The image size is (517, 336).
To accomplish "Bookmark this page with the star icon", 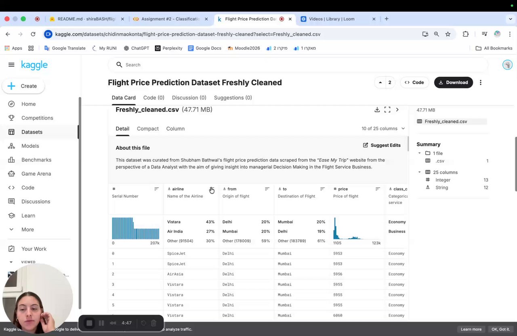I will point(448,34).
